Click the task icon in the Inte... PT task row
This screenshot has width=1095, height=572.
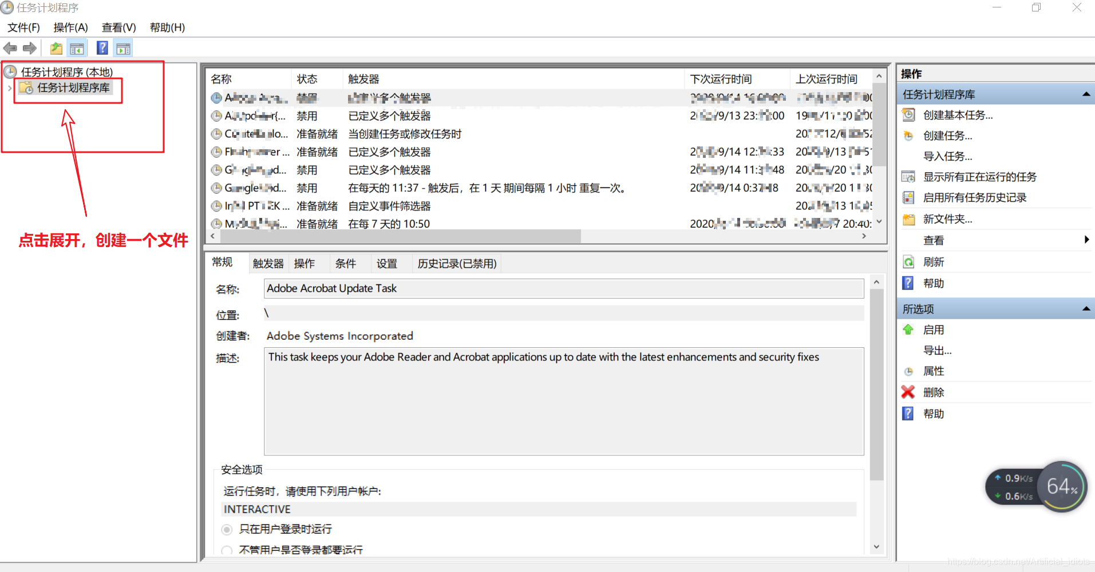(x=216, y=206)
